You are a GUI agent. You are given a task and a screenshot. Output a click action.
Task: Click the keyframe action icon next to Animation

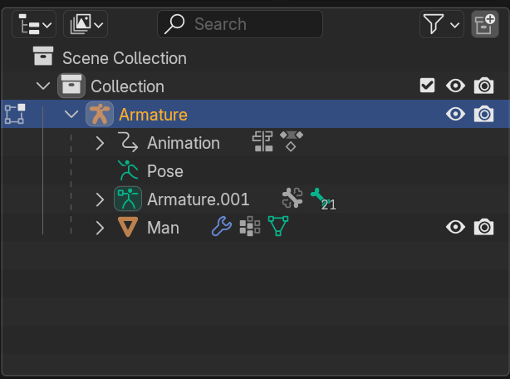(x=292, y=141)
